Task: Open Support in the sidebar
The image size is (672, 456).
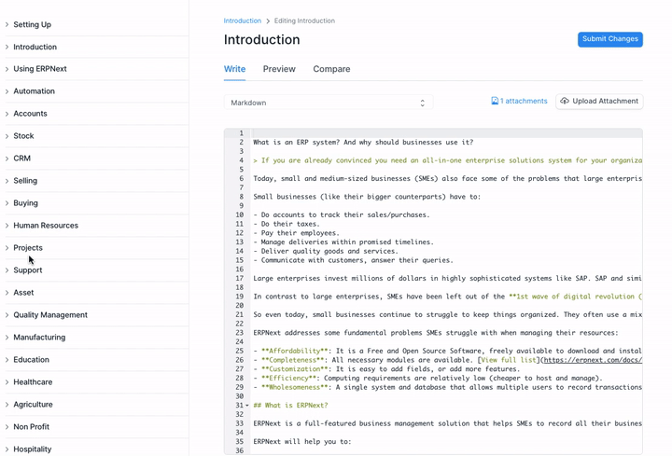Action: 28,270
